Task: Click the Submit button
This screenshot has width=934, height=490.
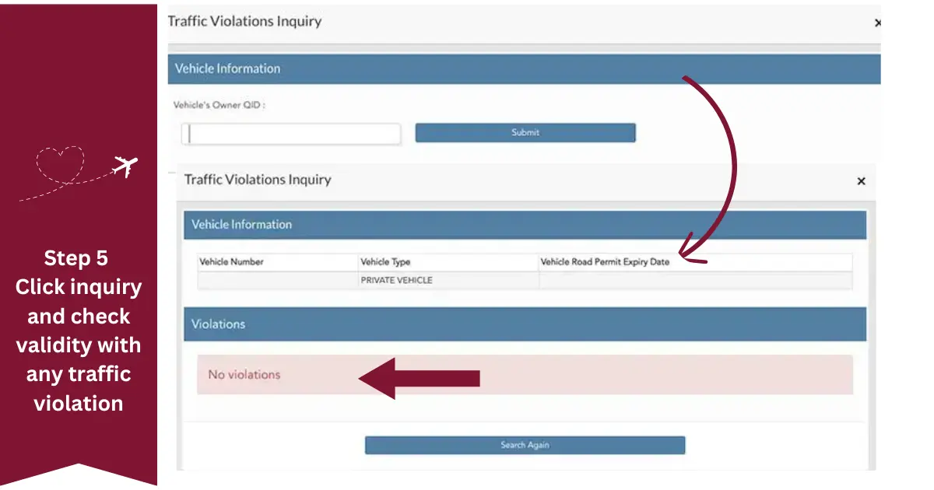Action: (x=525, y=133)
